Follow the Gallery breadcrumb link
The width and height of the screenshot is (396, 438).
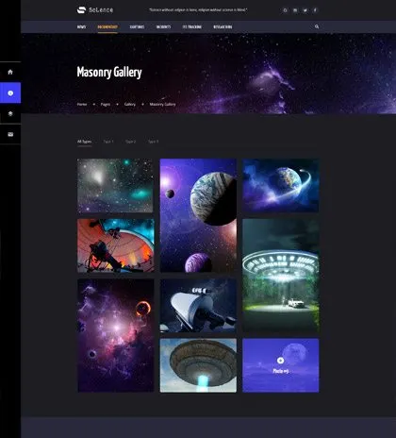[130, 104]
